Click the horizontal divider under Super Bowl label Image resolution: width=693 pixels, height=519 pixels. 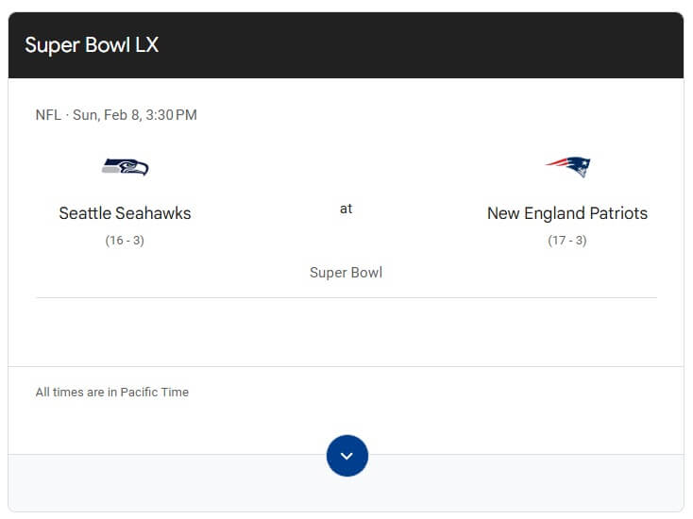click(346, 297)
